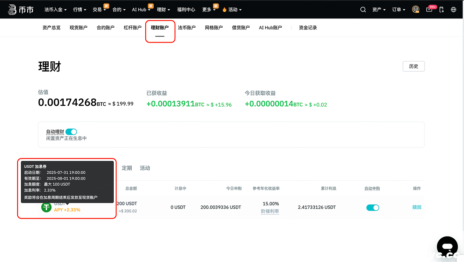Image resolution: width=464 pixels, height=262 pixels.
Task: Open the chat support bubble icon
Action: point(447,245)
